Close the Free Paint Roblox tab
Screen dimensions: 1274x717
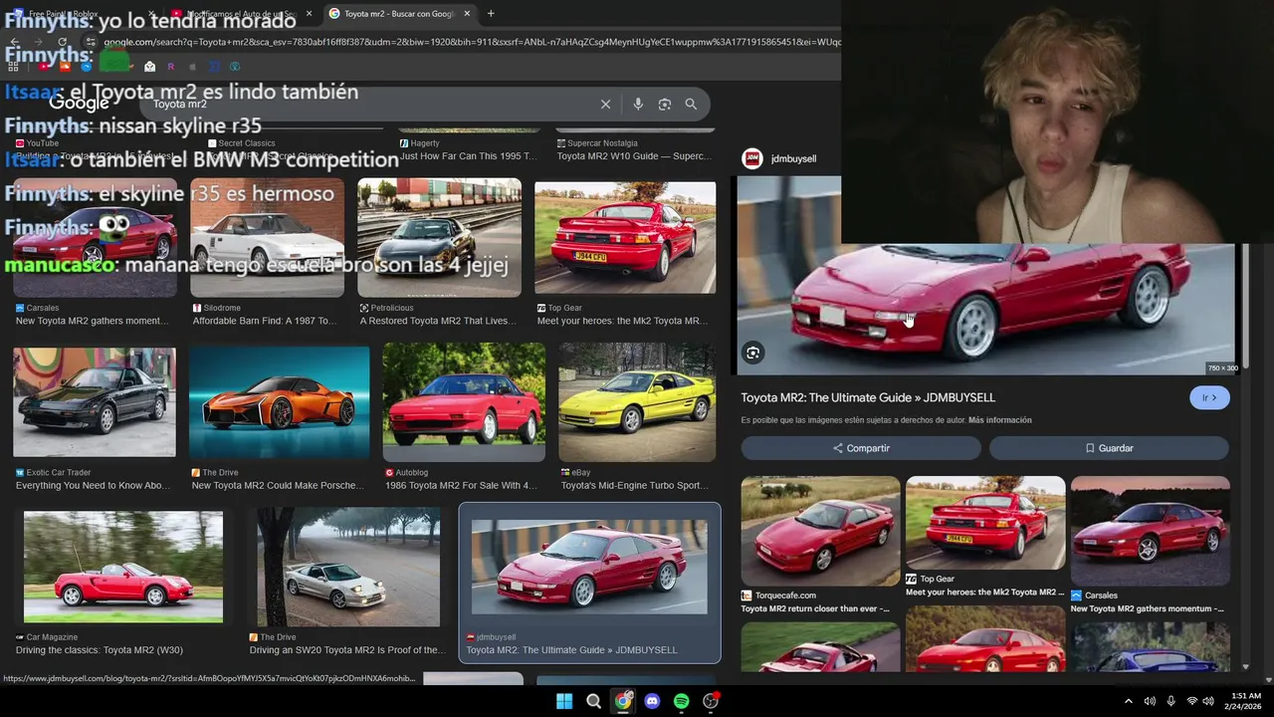point(151,14)
